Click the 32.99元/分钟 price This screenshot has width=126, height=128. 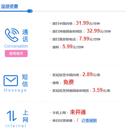pyautogui.click(x=99, y=31)
